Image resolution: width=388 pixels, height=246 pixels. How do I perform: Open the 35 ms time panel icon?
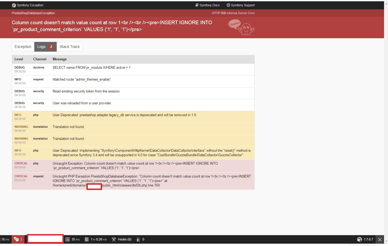click(67, 239)
